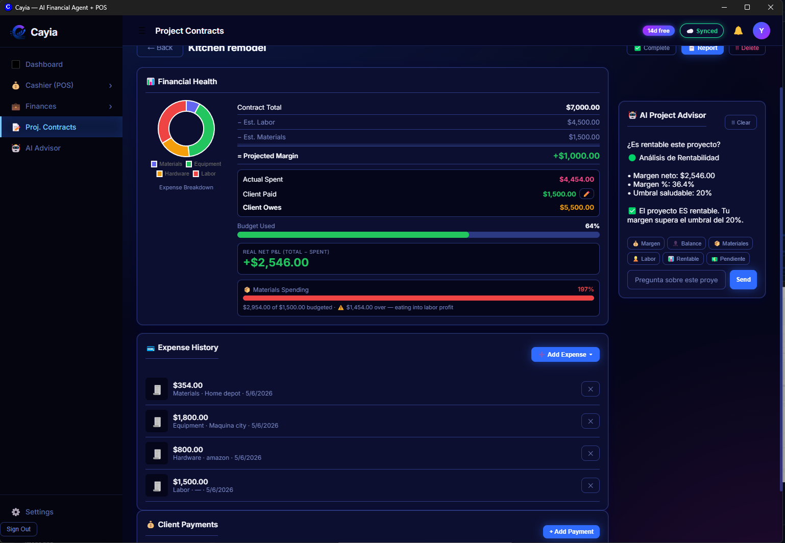Open Cashier (POS) section

click(61, 85)
